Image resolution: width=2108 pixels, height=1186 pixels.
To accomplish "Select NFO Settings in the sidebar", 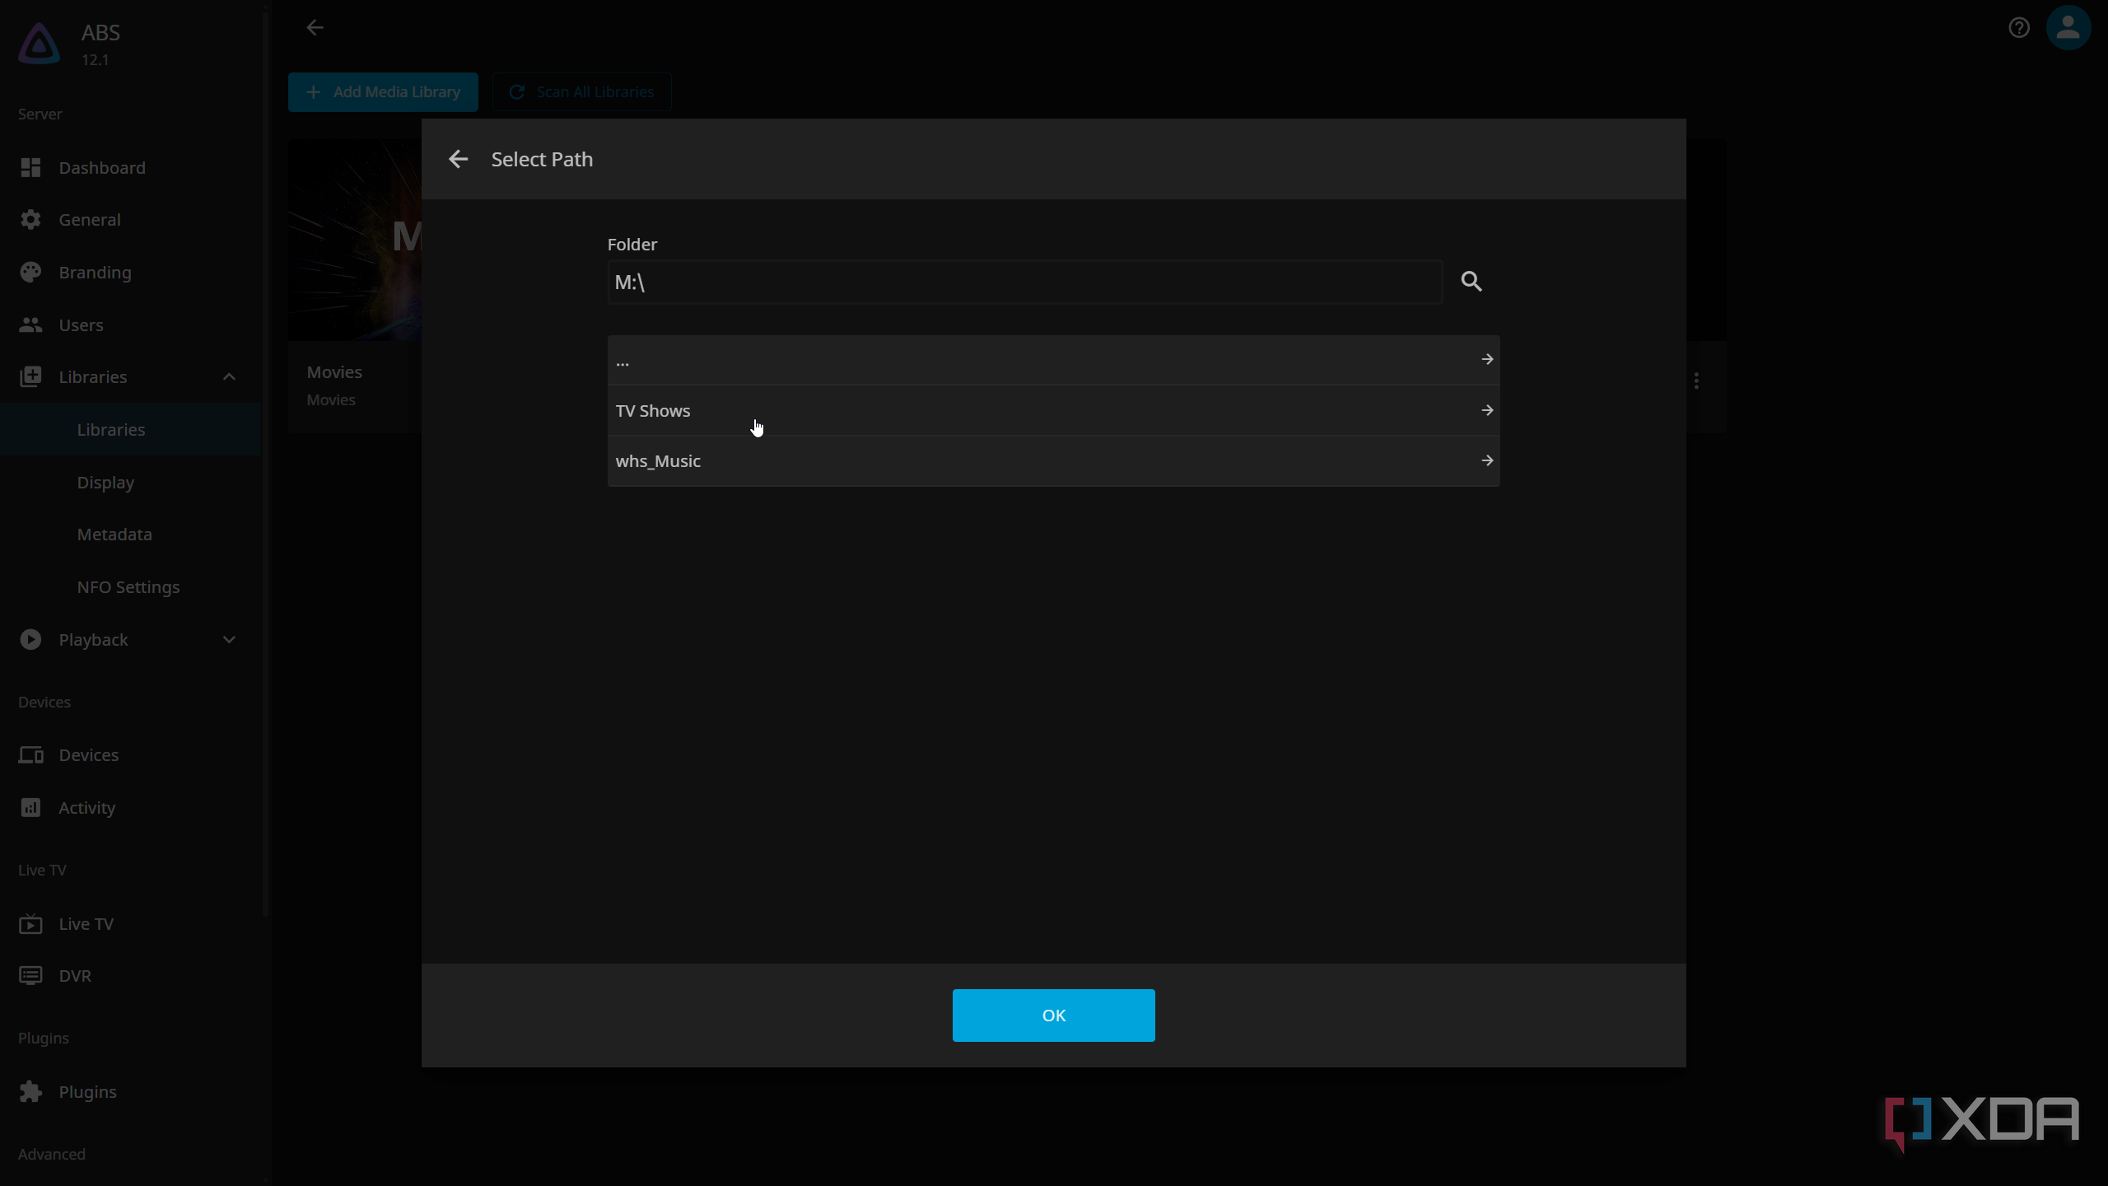I will pos(128,587).
